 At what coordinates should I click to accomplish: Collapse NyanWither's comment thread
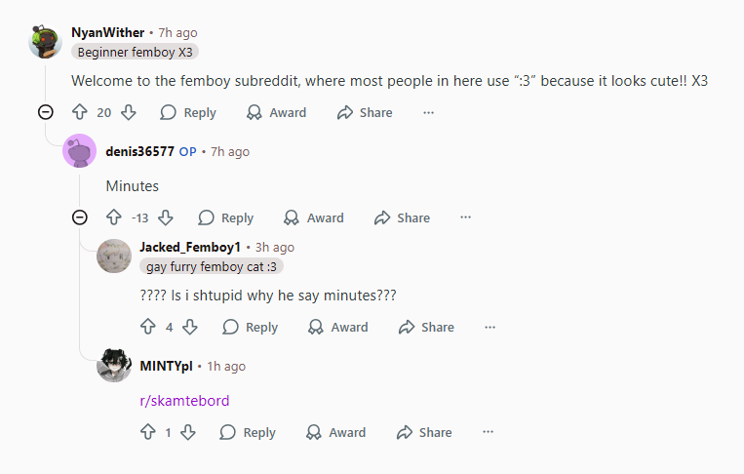[46, 112]
